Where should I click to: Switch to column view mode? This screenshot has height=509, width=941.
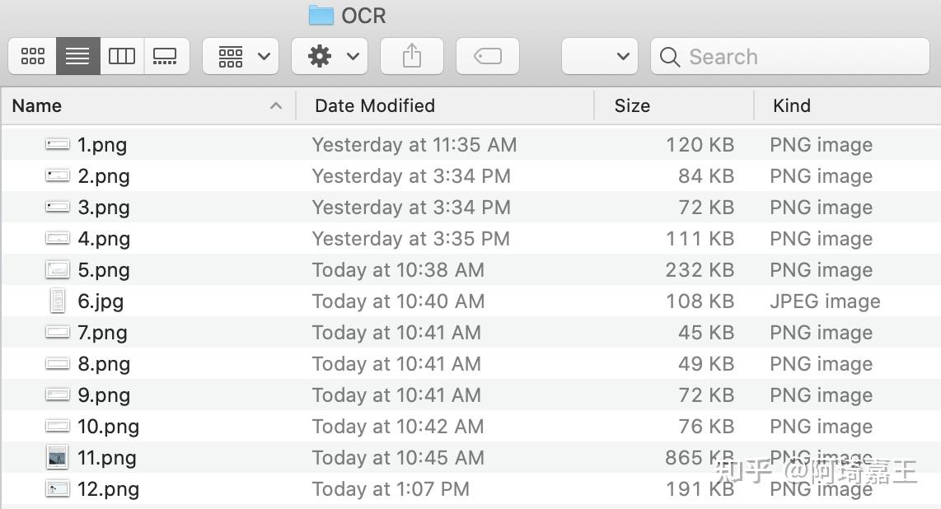pyautogui.click(x=122, y=56)
